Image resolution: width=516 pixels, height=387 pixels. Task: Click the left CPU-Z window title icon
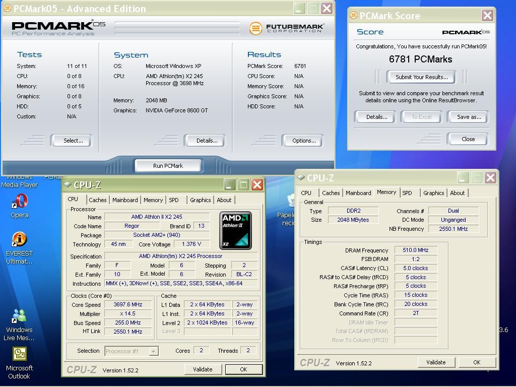pos(68,184)
